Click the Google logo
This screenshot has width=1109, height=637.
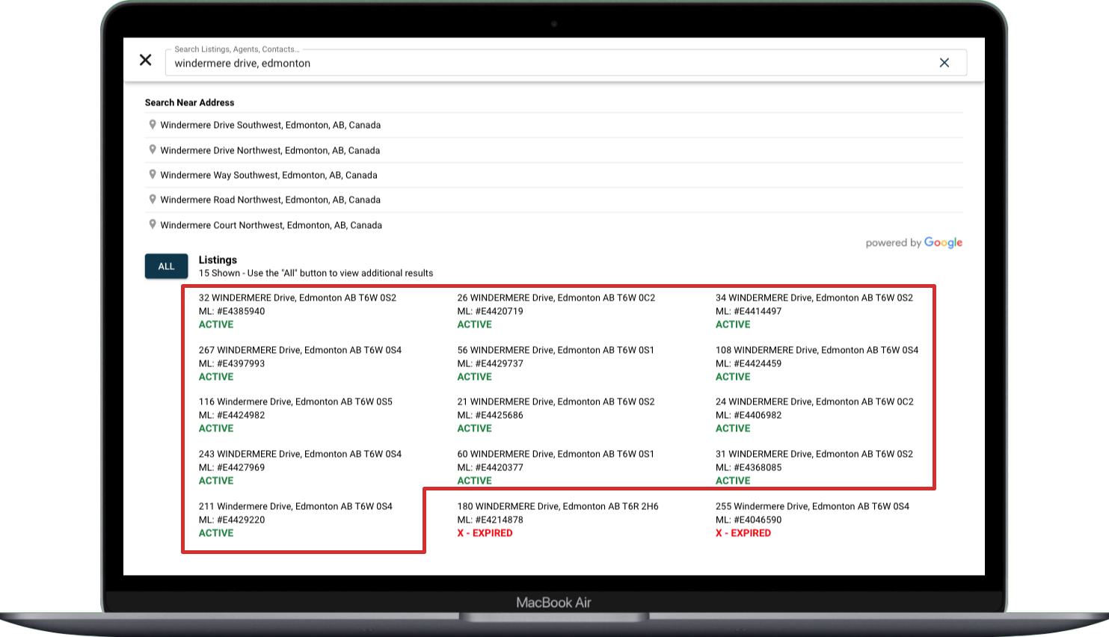point(944,243)
